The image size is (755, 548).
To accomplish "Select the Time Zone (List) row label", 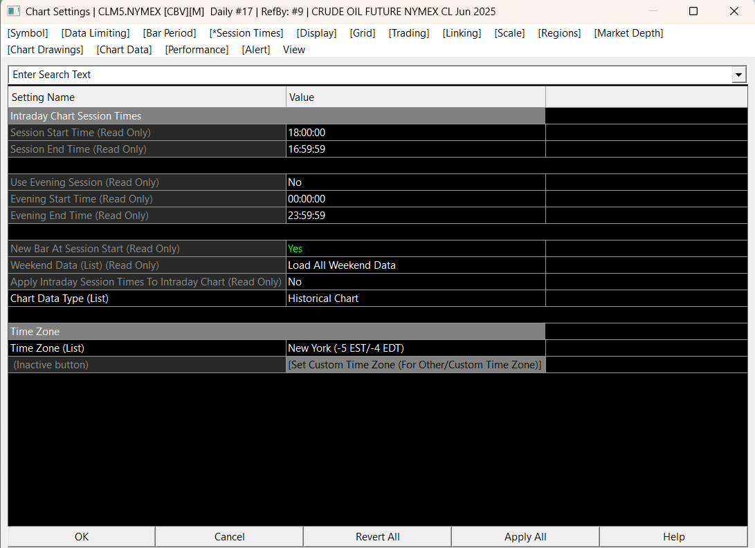I will click(147, 348).
